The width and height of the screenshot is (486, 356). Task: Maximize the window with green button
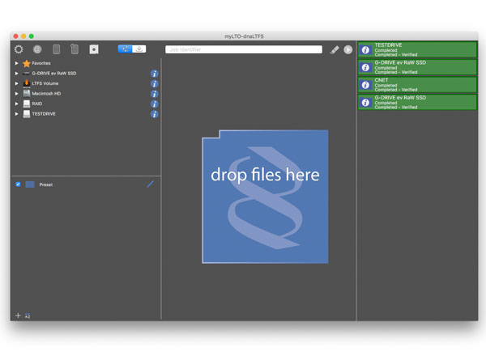tap(32, 36)
